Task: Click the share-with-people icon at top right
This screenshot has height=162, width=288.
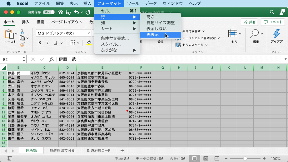Action: coord(282,12)
